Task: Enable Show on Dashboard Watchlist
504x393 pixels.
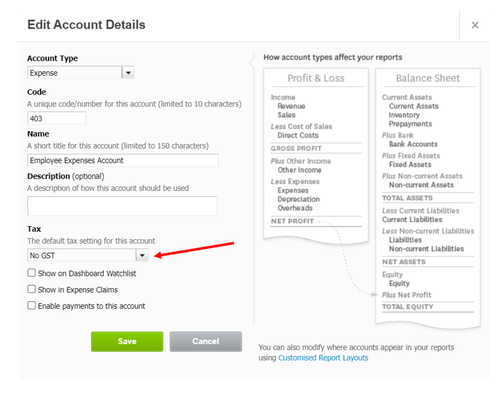Action: click(x=31, y=273)
